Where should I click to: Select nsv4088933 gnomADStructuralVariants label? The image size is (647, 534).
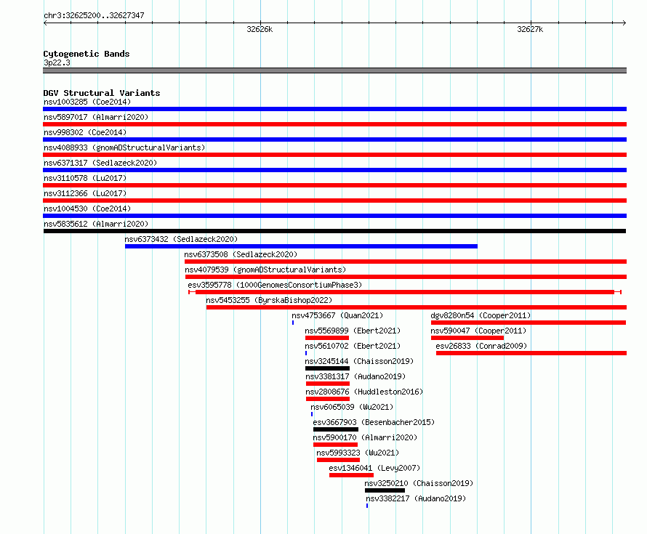coord(124,147)
